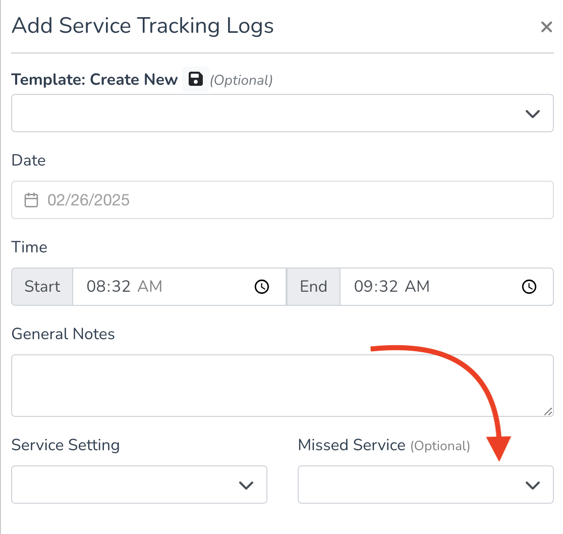Click the Template: Create New label
This screenshot has height=534, width=563.
tap(94, 79)
